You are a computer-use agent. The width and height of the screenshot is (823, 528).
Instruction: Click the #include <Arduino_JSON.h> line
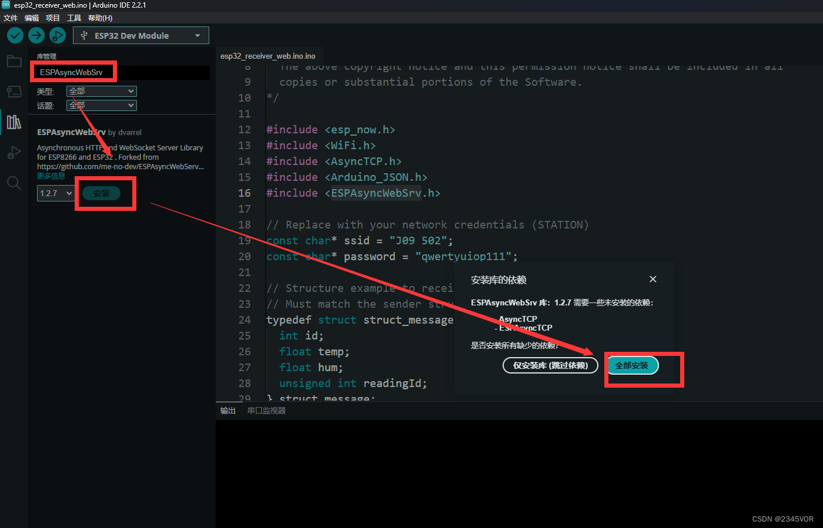[x=347, y=177]
